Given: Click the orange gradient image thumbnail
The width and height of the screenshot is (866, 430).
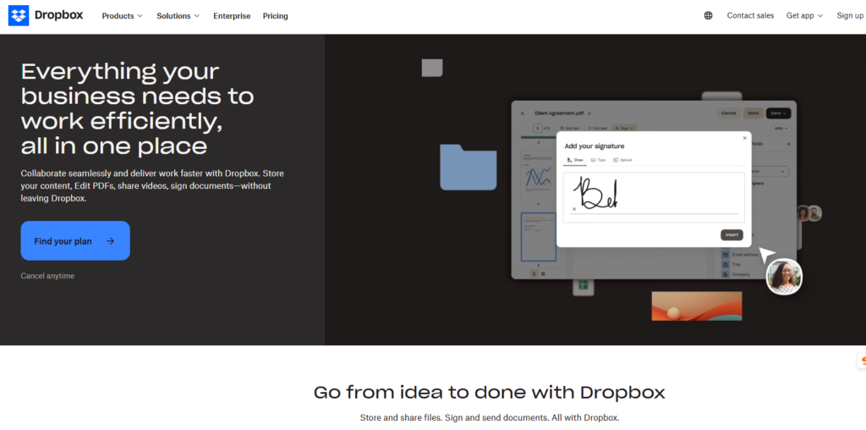Looking at the screenshot, I should pos(696,306).
